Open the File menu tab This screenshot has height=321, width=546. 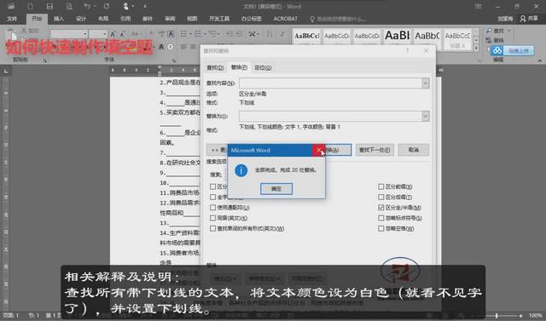12,19
